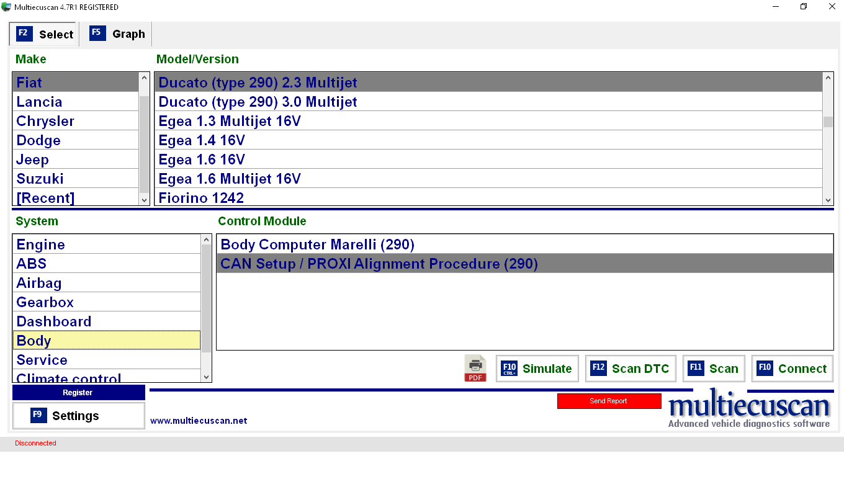This screenshot has height=479, width=844.
Task: Click the Scan DTC button
Action: (630, 369)
